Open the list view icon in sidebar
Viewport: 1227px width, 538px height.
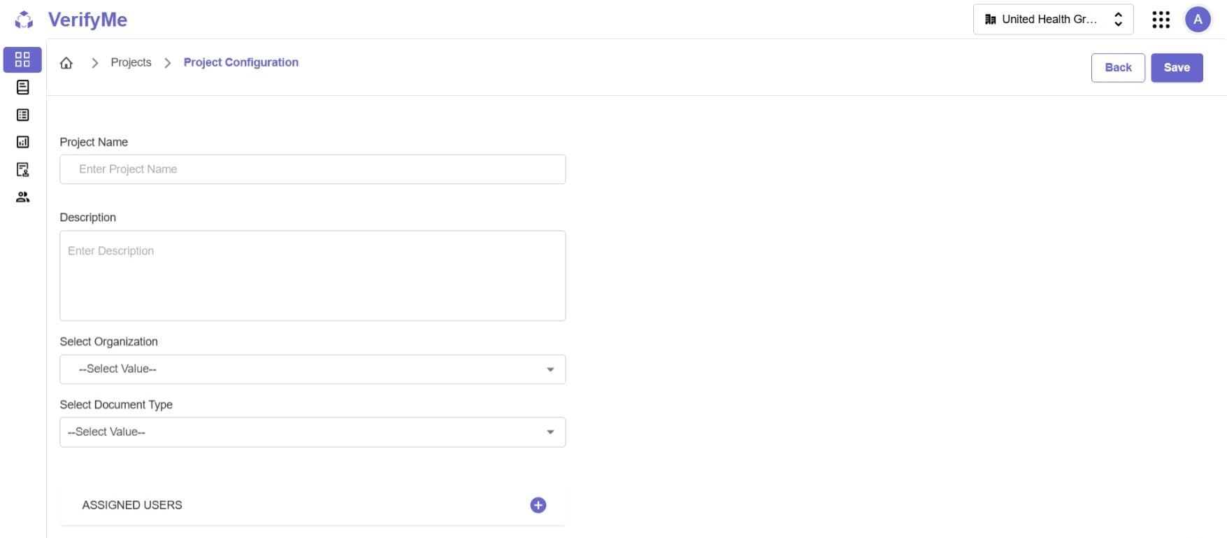(x=22, y=115)
